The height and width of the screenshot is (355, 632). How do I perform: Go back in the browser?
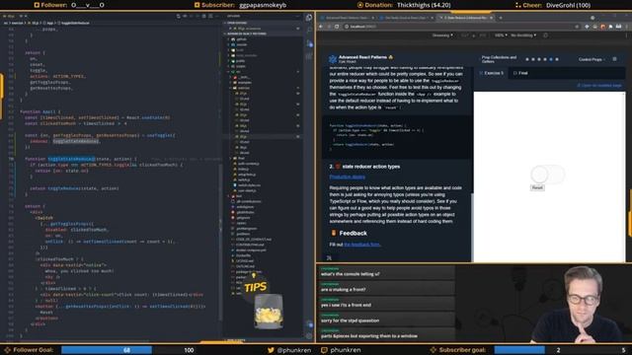click(x=321, y=27)
